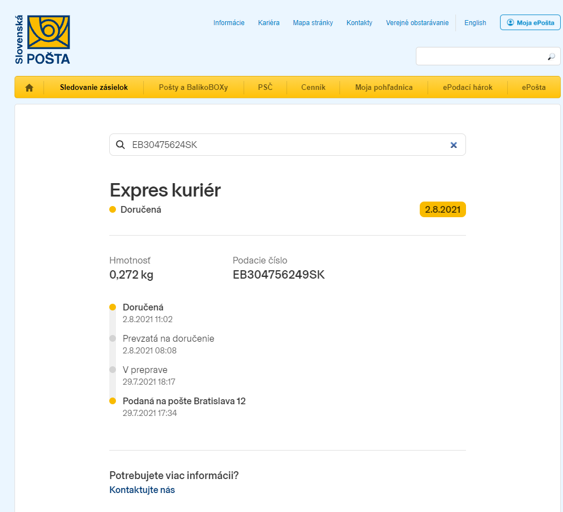This screenshot has width=563, height=512.
Task: Click the Slovenská pošta logo
Action: click(x=42, y=40)
